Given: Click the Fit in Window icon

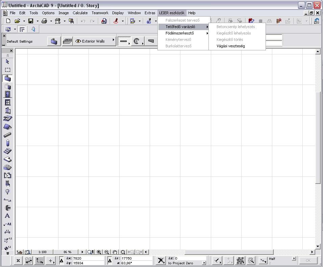Looking at the screenshot, I should coord(123,252).
